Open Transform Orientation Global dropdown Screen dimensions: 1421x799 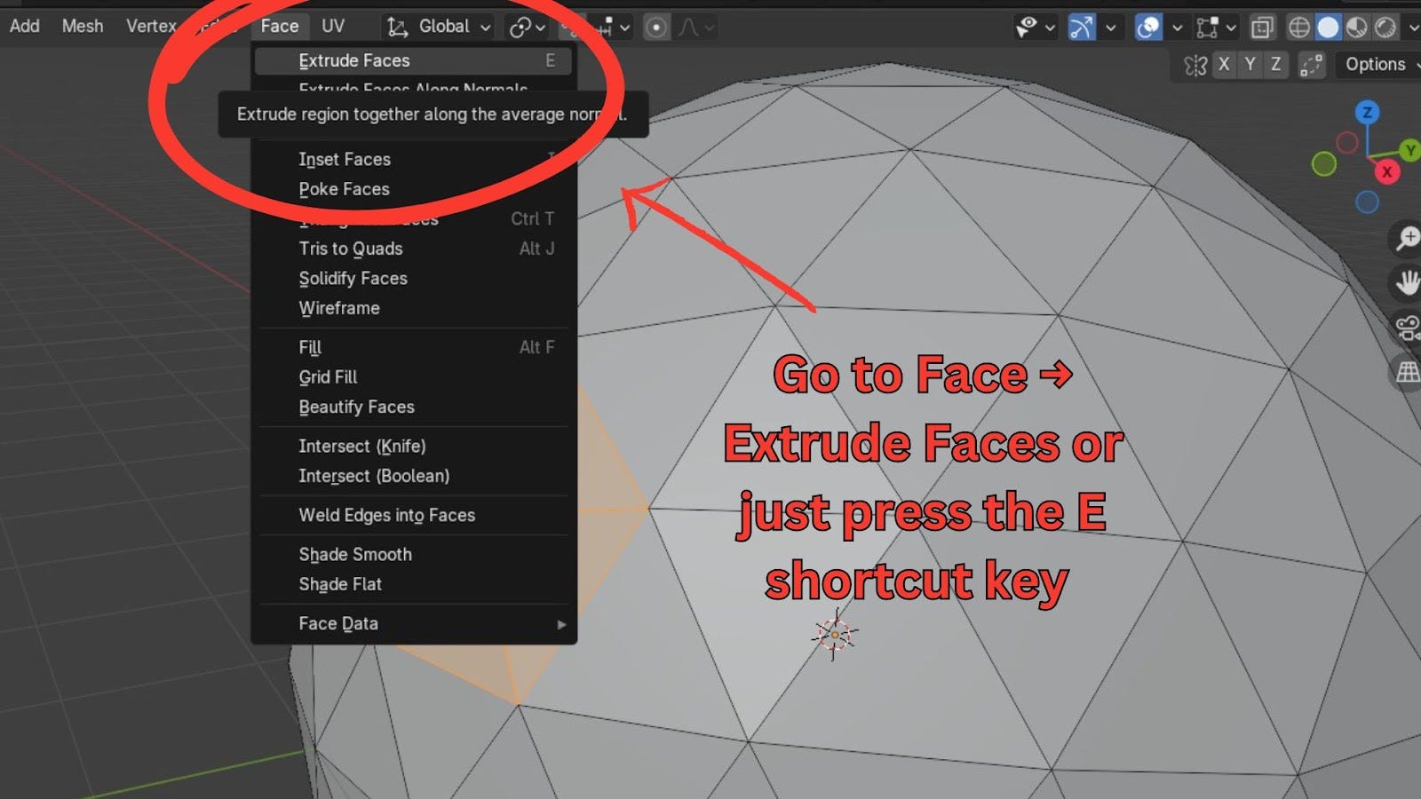coord(439,27)
